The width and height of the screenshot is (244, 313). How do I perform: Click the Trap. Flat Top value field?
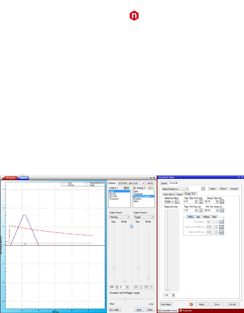pyautogui.click(x=189, y=211)
